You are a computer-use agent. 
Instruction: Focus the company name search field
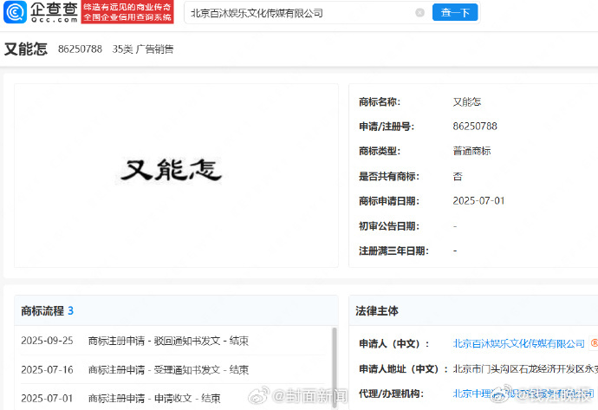point(302,13)
